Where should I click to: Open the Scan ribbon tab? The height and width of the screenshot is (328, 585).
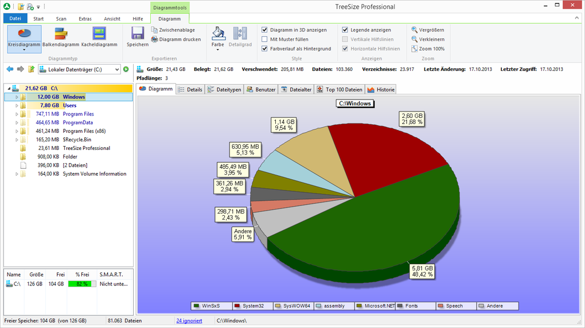coord(61,19)
